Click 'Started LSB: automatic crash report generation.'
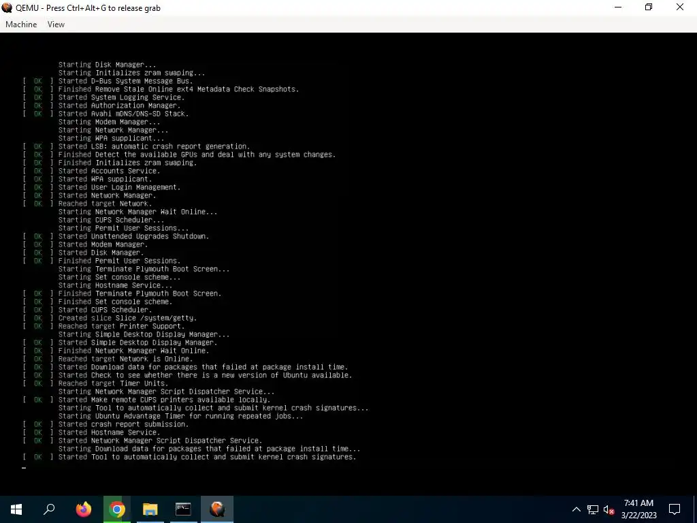 point(155,147)
